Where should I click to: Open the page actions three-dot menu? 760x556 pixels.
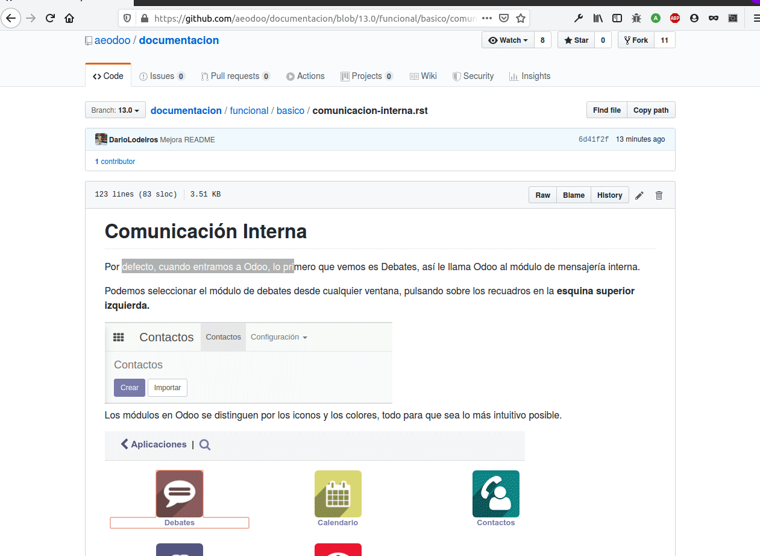[x=487, y=18]
